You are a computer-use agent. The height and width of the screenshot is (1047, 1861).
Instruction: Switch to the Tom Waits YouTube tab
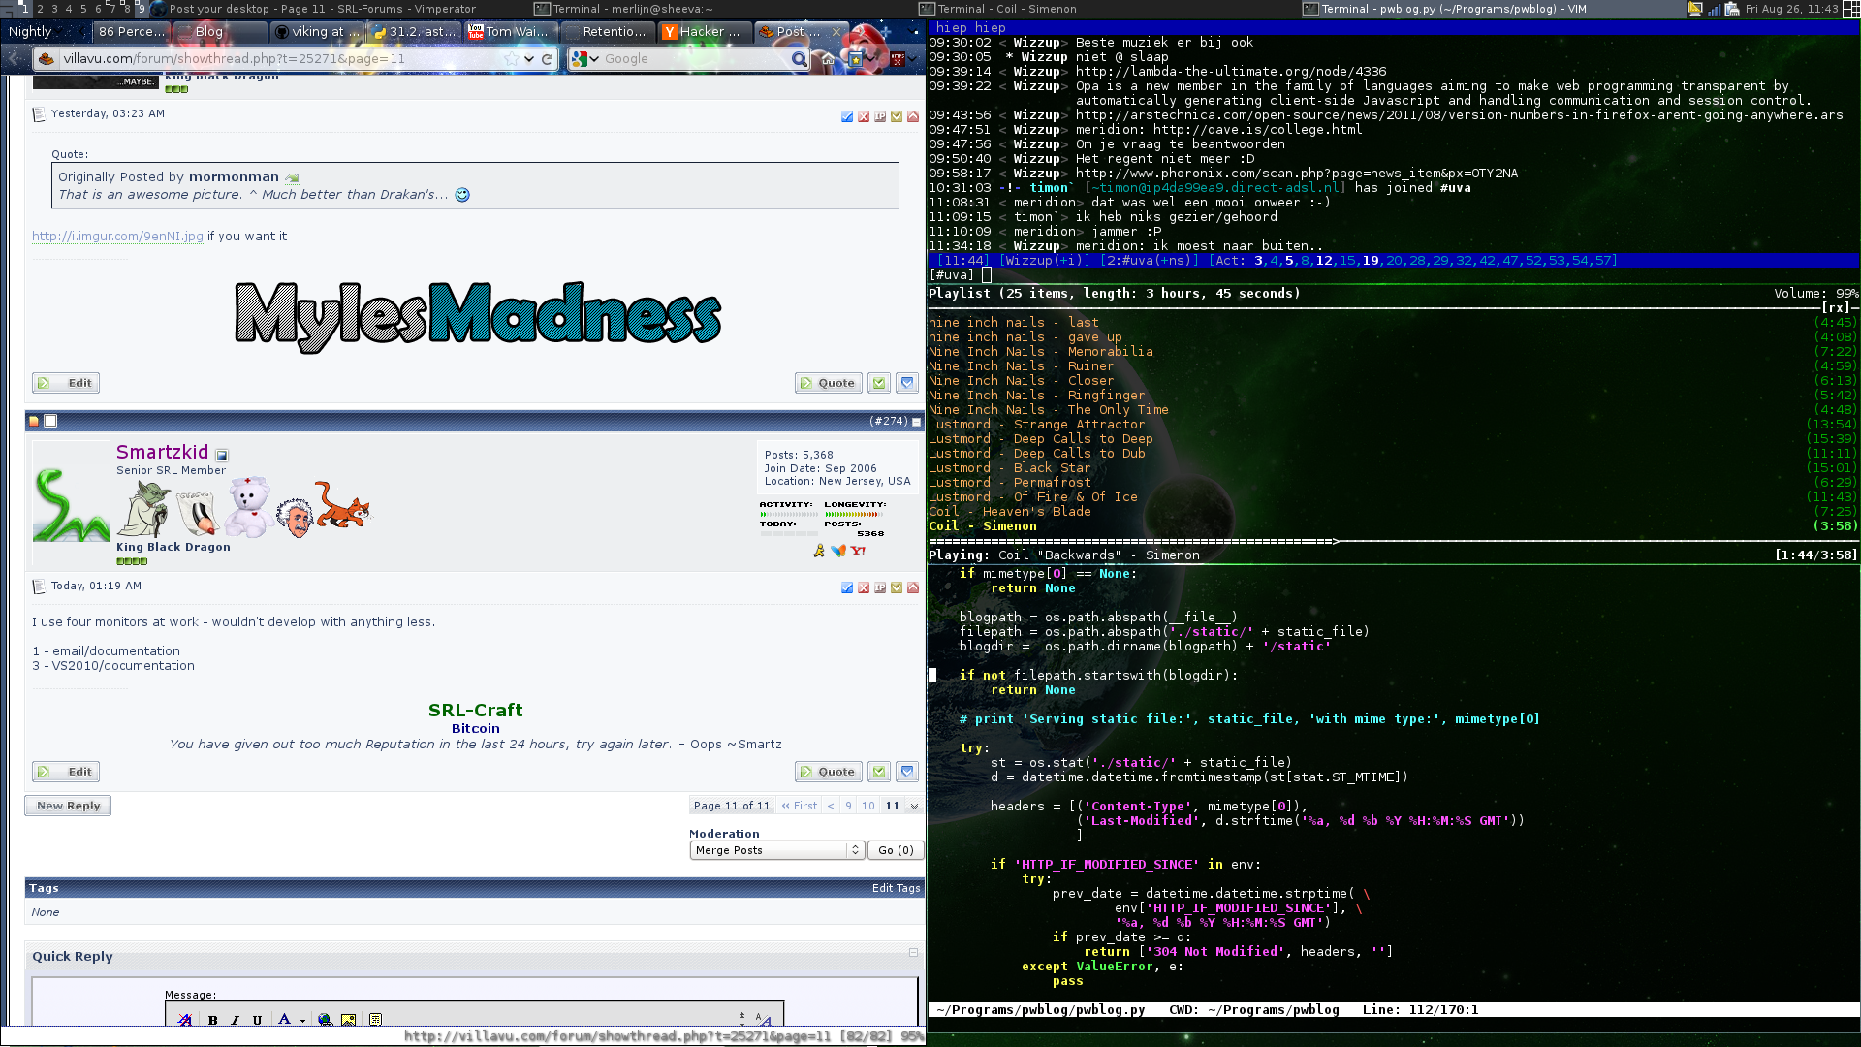pos(509,32)
